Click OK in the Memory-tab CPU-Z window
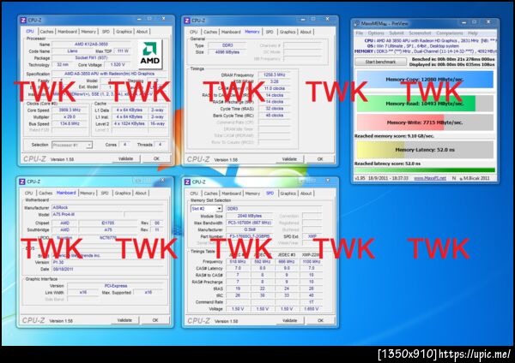This screenshot has width=515, height=363. coord(320,159)
